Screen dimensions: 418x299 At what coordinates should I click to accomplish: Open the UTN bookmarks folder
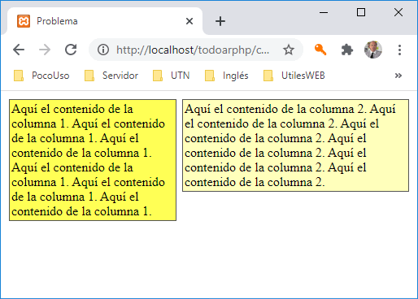(x=171, y=76)
